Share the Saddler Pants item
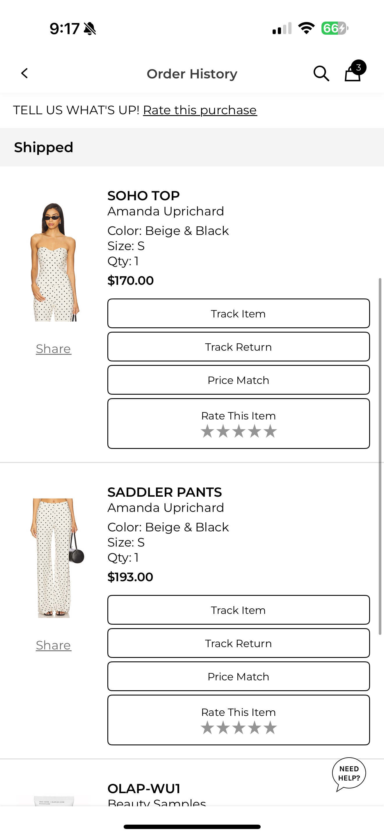Viewport: 384px width, 836px height. 54,645
